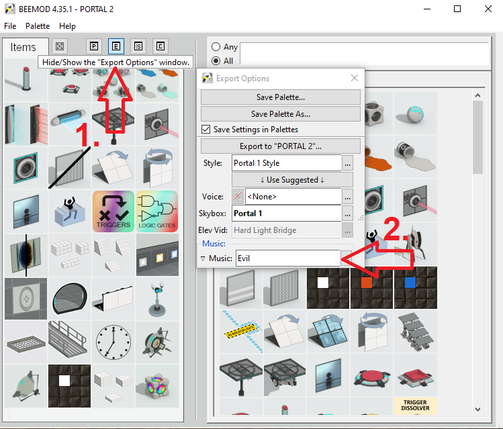This screenshot has width=503, height=429.
Task: Toggle the Style Properties S icon
Action: coord(138,46)
